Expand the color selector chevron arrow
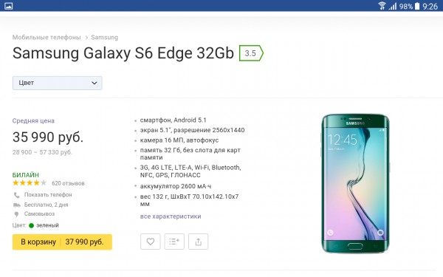 (x=95, y=83)
